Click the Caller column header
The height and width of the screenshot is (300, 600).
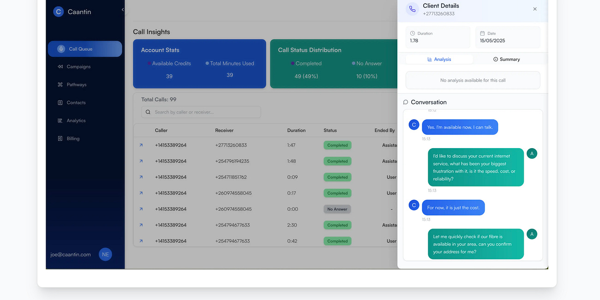tap(161, 131)
